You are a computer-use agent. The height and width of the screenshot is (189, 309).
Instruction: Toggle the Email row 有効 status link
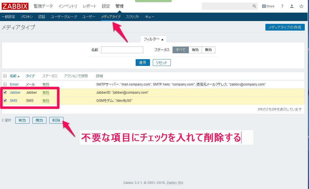click(x=46, y=84)
